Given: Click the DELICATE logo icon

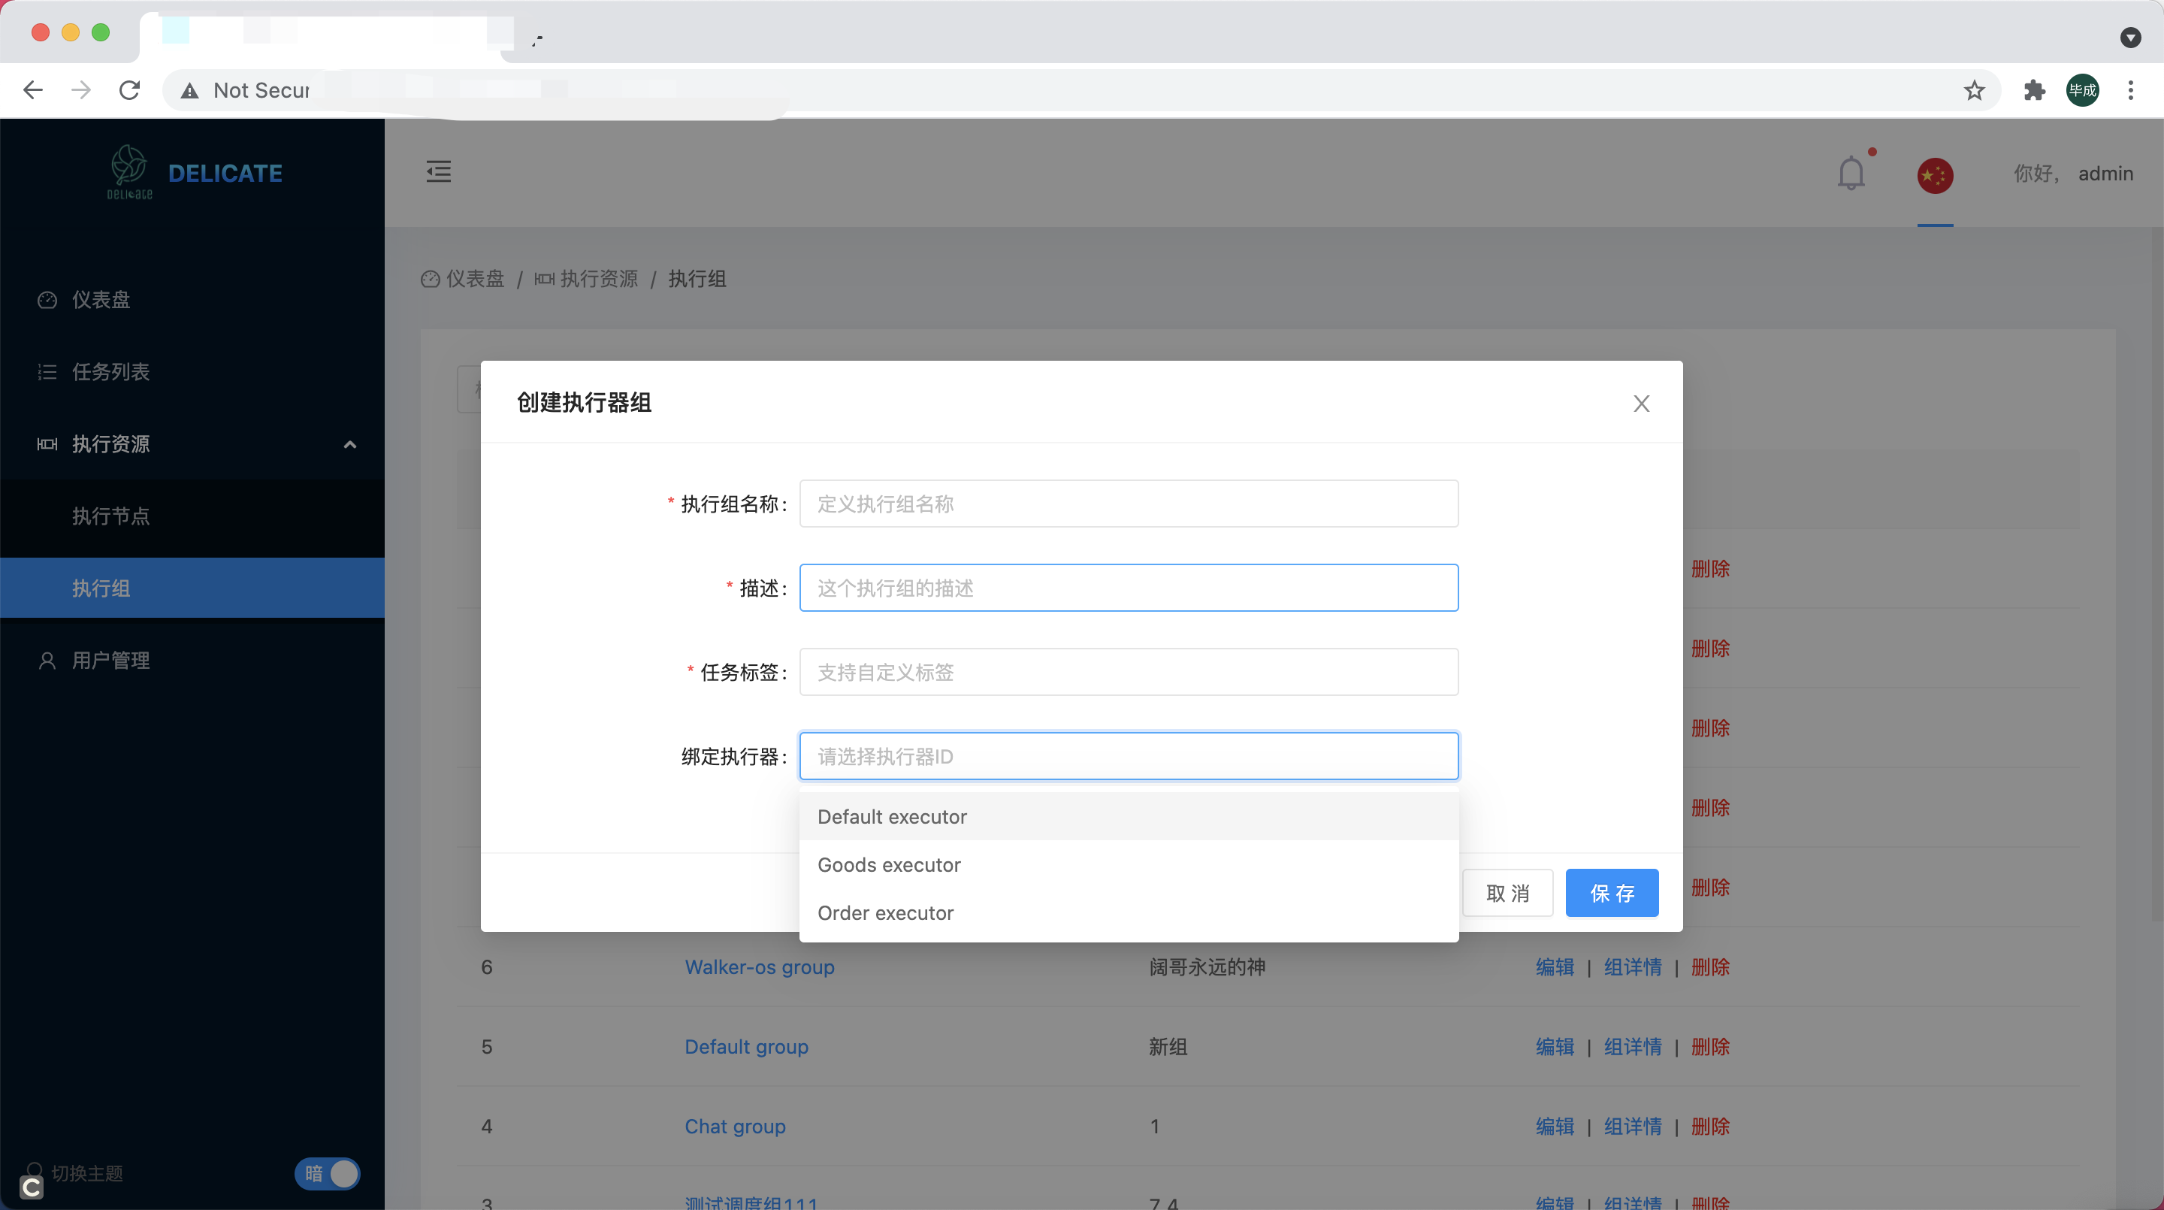Looking at the screenshot, I should [x=129, y=171].
